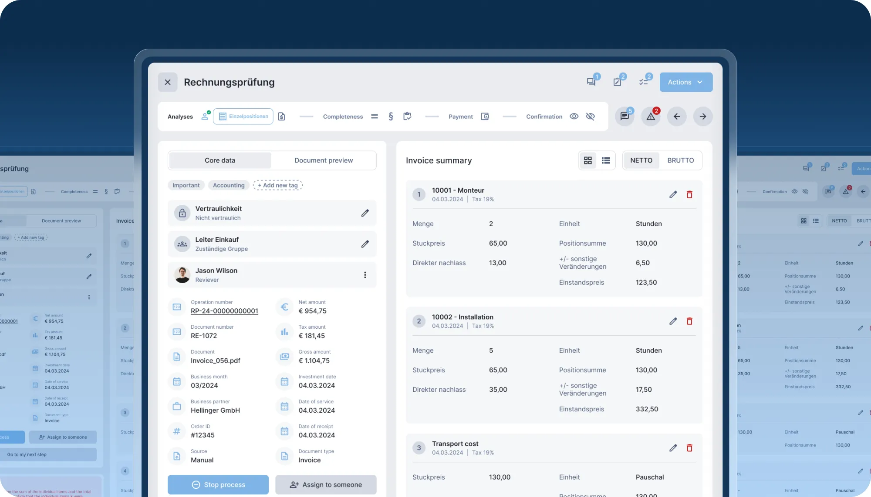The height and width of the screenshot is (497, 871).
Task: Switch to the Document preview tab
Action: pos(324,160)
